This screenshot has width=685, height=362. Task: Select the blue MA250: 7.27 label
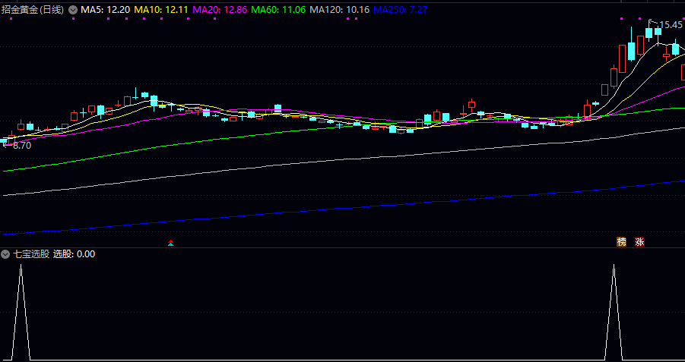point(401,10)
